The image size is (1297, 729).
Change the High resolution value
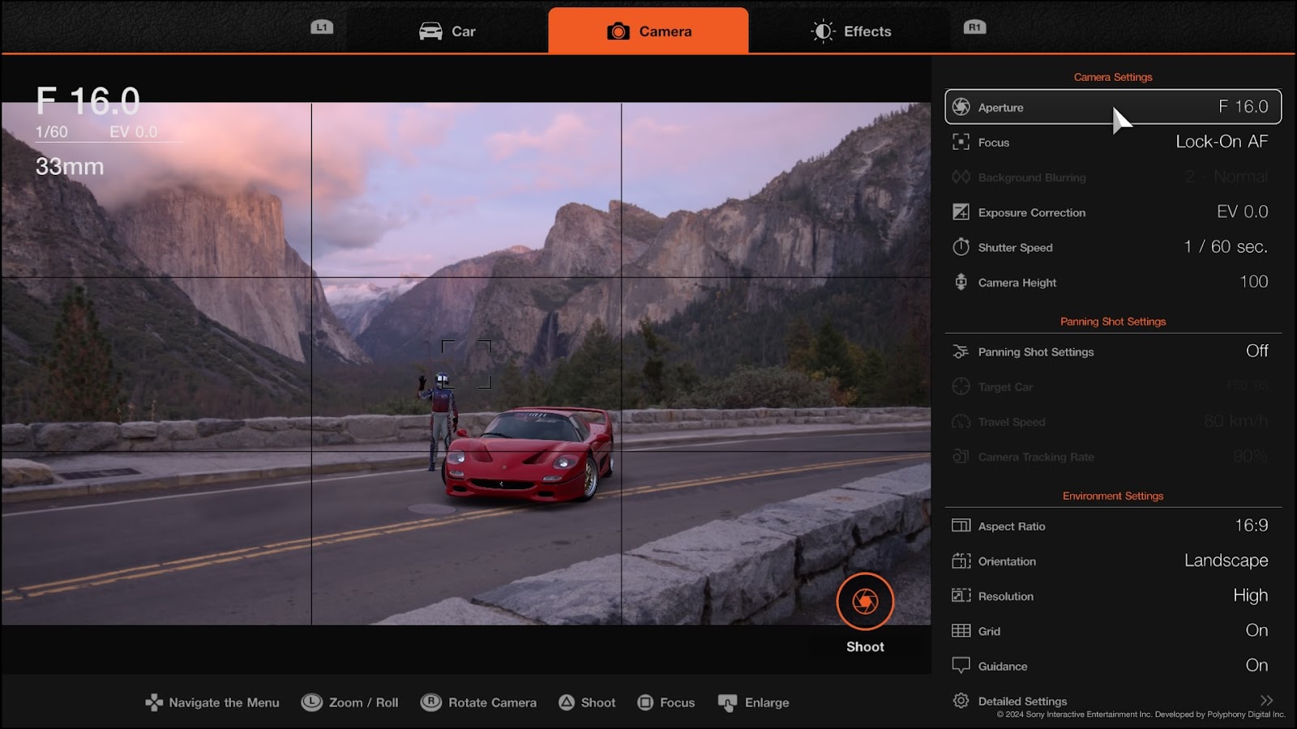(x=1251, y=595)
